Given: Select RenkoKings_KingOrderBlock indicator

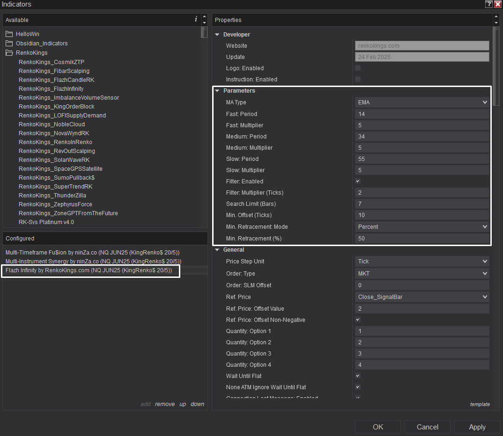Looking at the screenshot, I should coord(57,106).
